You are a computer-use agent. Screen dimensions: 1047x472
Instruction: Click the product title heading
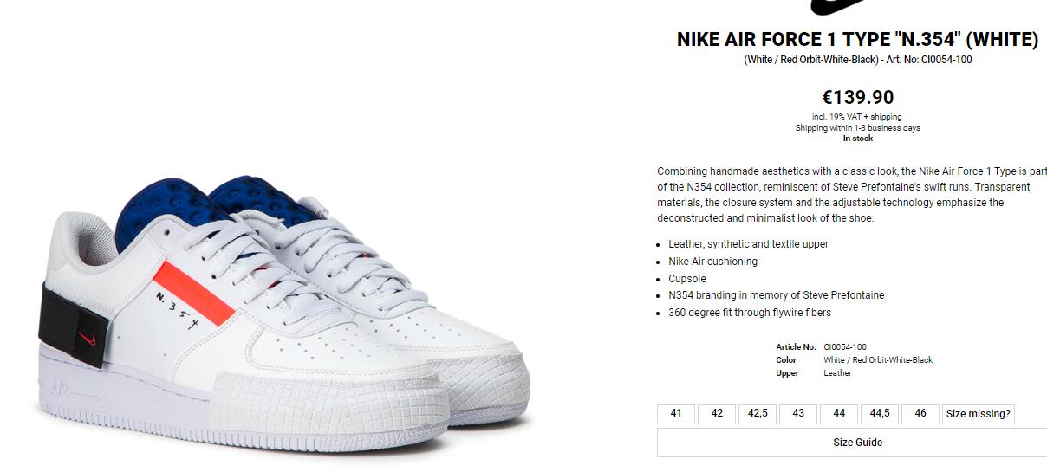tap(857, 40)
